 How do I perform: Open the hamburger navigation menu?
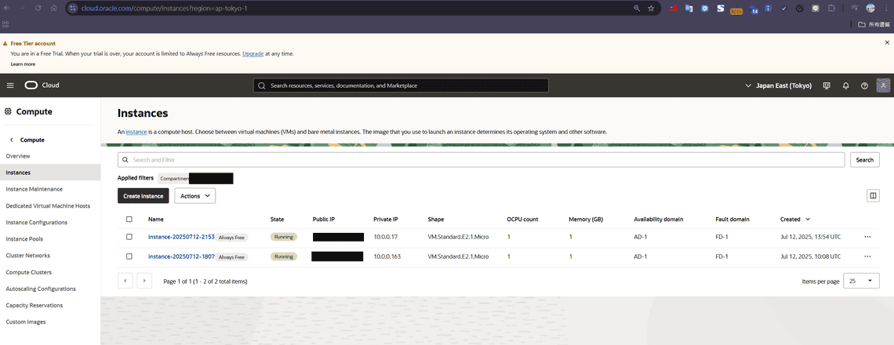click(10, 85)
